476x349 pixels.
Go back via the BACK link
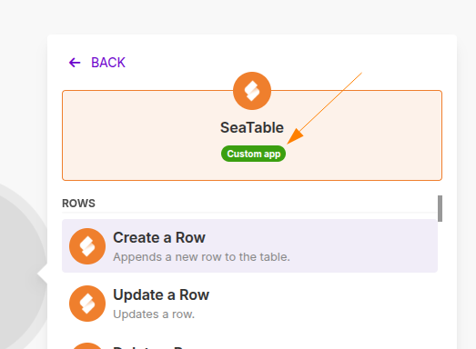click(x=96, y=63)
